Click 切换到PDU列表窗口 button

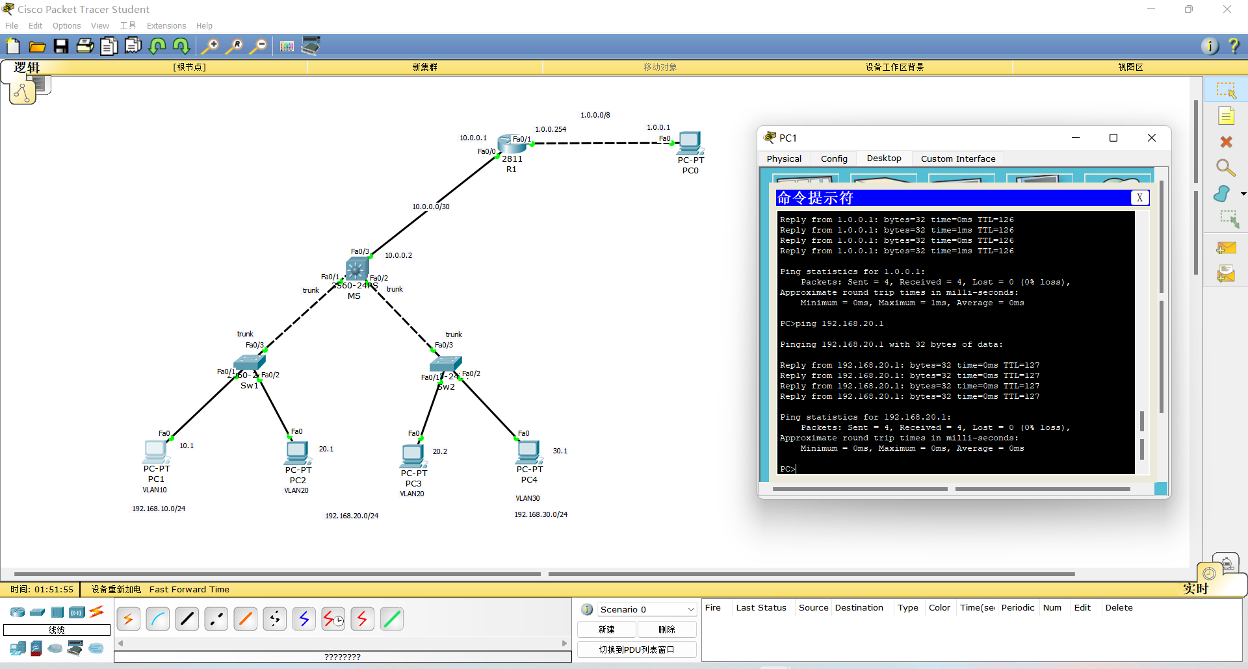(x=637, y=650)
